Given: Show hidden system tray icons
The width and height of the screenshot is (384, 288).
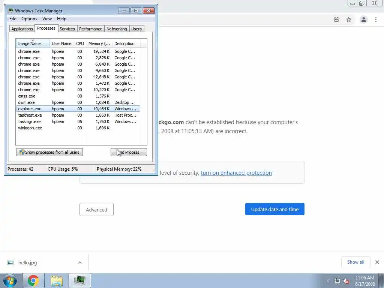Looking at the screenshot, I should [x=328, y=281].
